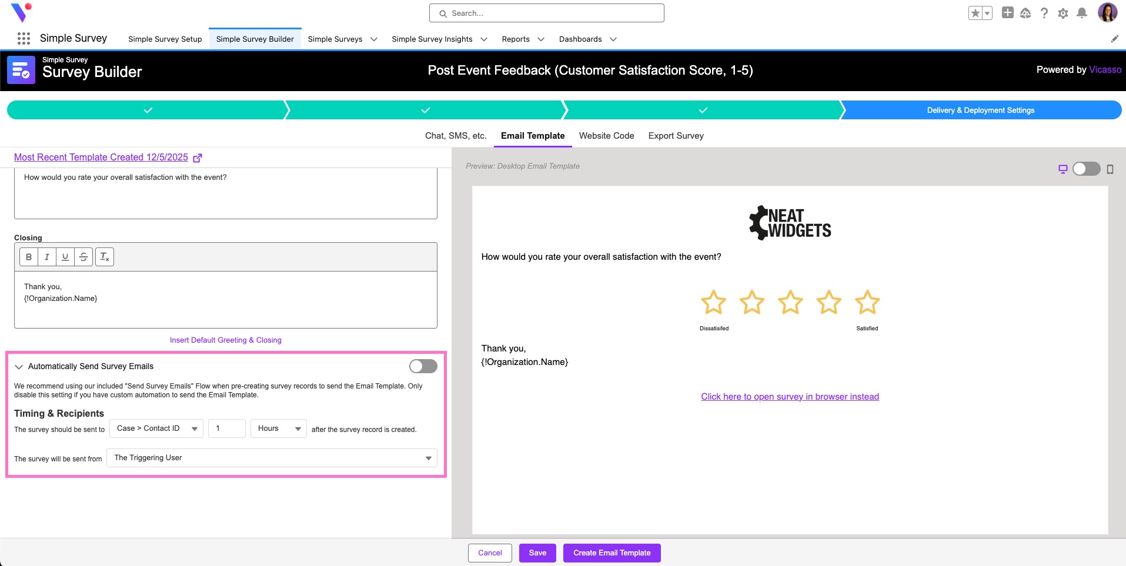Viewport: 1126px width, 566px height.
Task: Open 'Click here to open survey in browser' link
Action: click(x=790, y=397)
